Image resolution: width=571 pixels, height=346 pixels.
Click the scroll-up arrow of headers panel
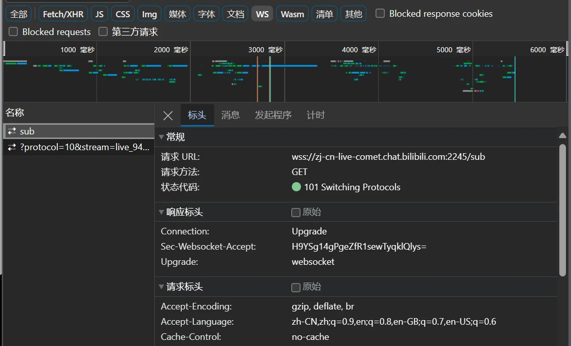tap(562, 135)
